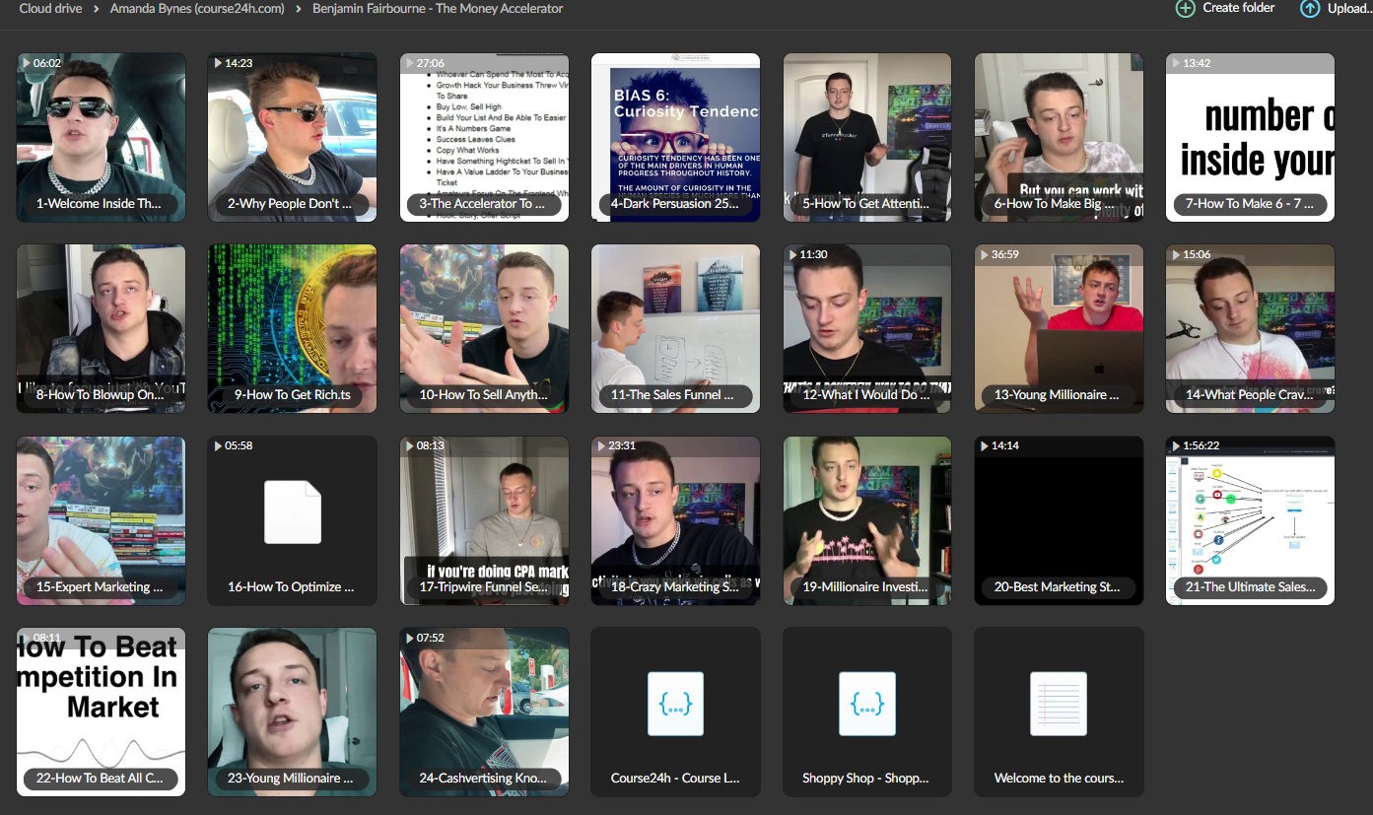This screenshot has height=815, width=1373.
Task: Select 13-Young Millionaire video thumbnail
Action: coord(1059,328)
